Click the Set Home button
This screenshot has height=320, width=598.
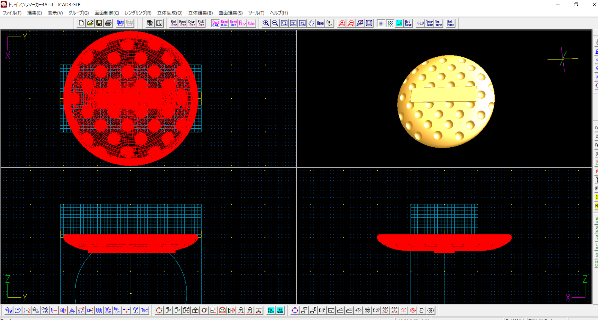451,23
